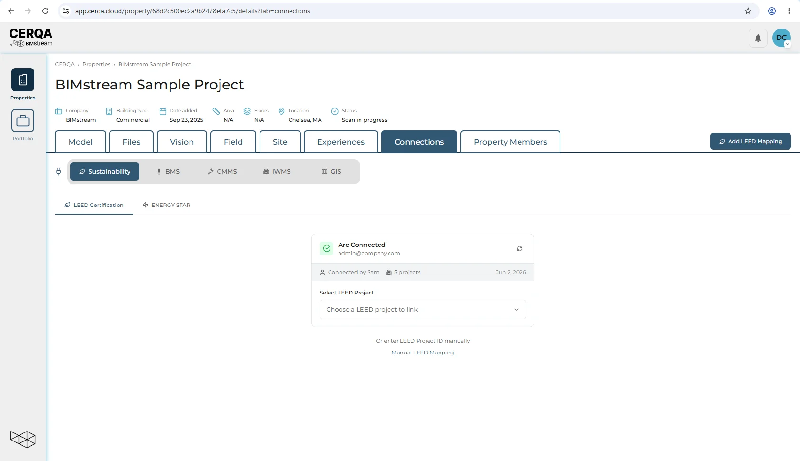Open the Field tab
The height and width of the screenshot is (461, 800).
click(x=233, y=142)
